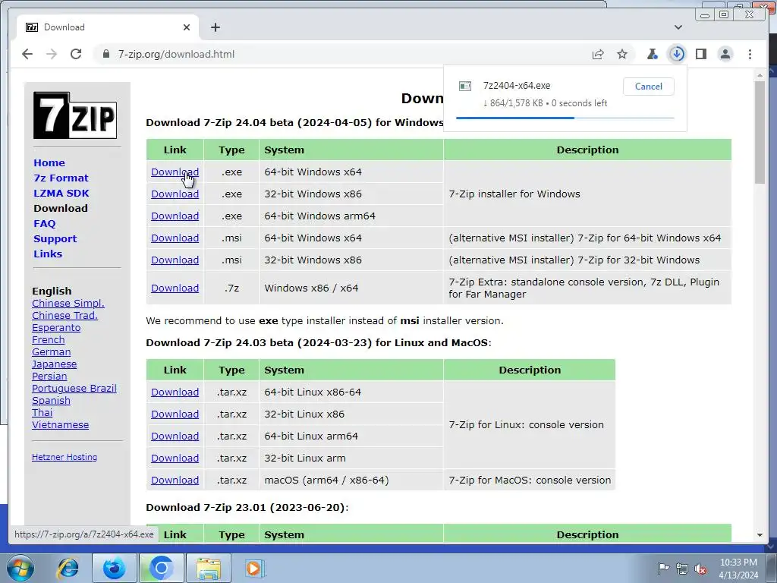Switch language to Vietnamese

click(61, 425)
